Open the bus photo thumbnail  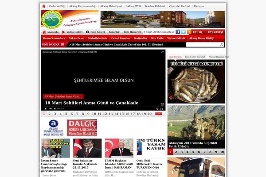(x=196, y=167)
